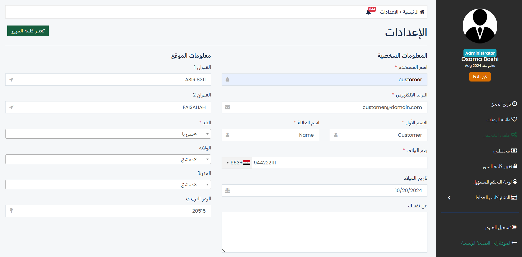Clear the city selection in المدينة
The width and height of the screenshot is (522, 257).
tap(195, 185)
